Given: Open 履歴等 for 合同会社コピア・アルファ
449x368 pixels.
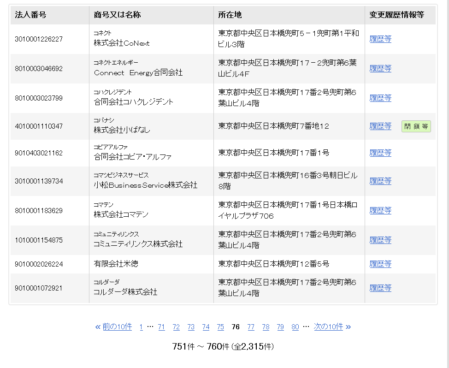Looking at the screenshot, I should 380,153.
